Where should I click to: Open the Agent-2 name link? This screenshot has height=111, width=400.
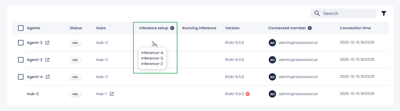click(x=35, y=43)
